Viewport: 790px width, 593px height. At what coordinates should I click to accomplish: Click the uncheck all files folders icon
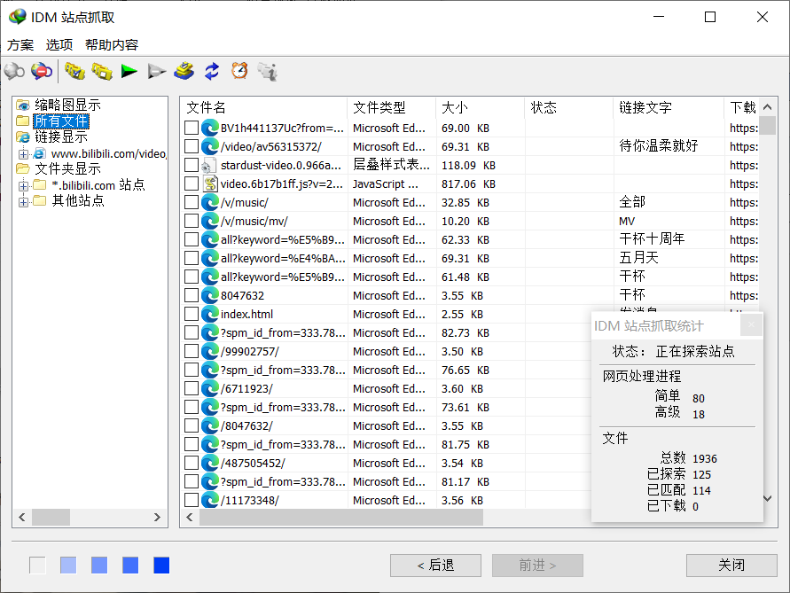102,72
